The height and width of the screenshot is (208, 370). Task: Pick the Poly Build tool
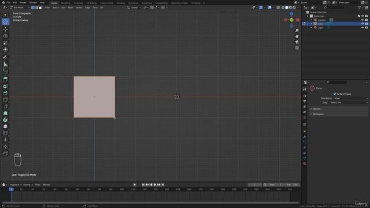[x=5, y=113]
